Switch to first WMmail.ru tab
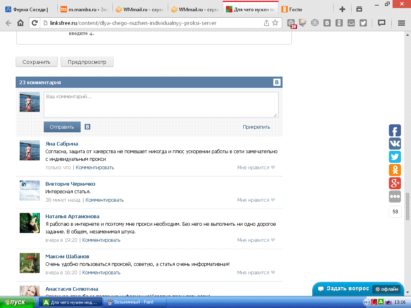Screen dimensions: 411x308 coord(140,10)
